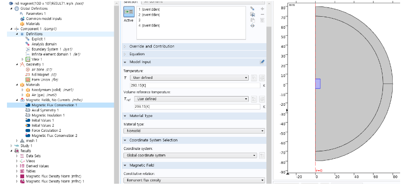This screenshot has height=187, width=408.
Task: Click the Model Input edit pencil icon
Action: pos(262,62)
